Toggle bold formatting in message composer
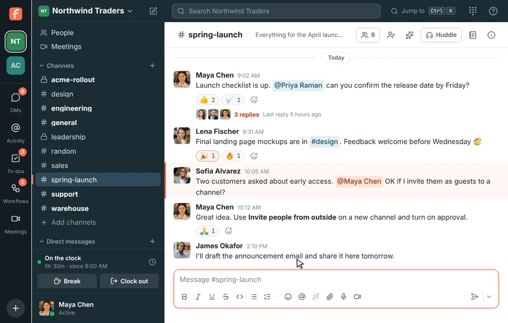The image size is (508, 323). pos(184,297)
